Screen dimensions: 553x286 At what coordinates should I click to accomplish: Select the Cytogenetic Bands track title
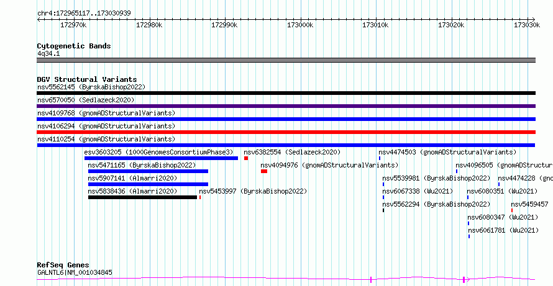pyautogui.click(x=74, y=46)
